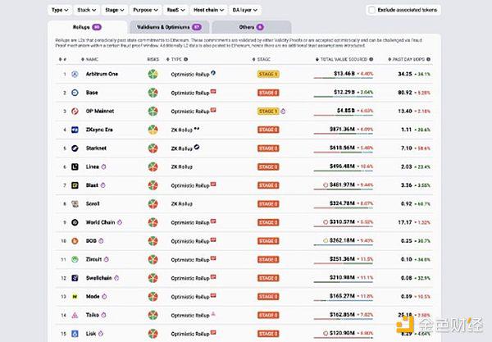Screen dimensions: 492x342
Task: Switch to Validiums & Optimiums tab
Action: [170, 27]
